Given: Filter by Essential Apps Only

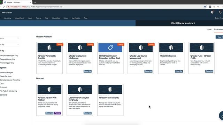Looking at the screenshot, I should (x=7, y=59).
